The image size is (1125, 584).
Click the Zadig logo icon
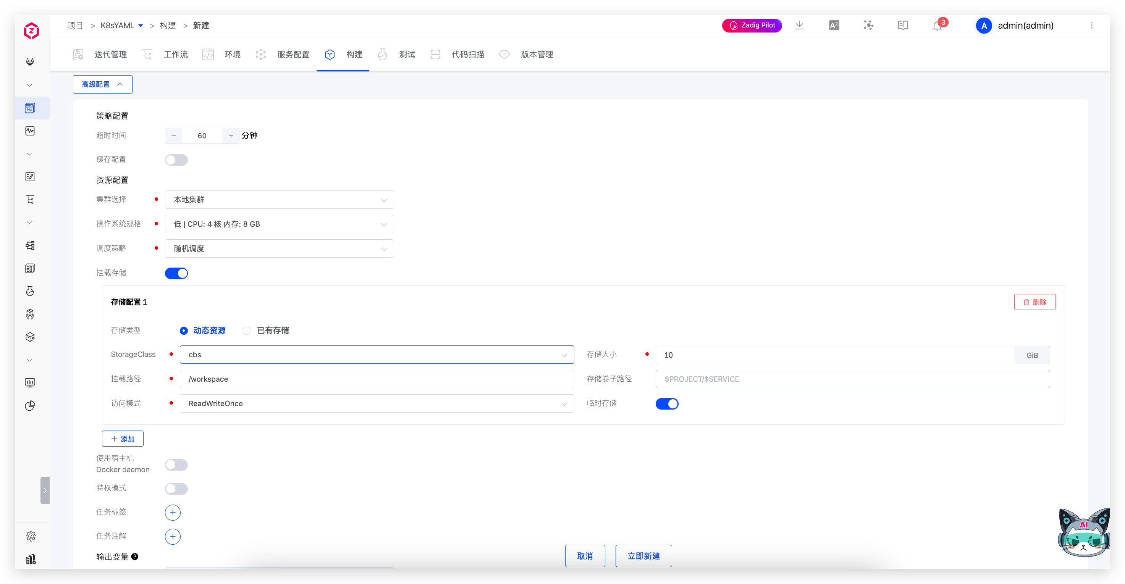point(31,31)
